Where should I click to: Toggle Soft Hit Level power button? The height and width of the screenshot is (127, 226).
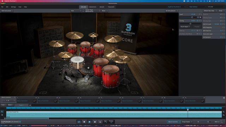tap(221, 24)
